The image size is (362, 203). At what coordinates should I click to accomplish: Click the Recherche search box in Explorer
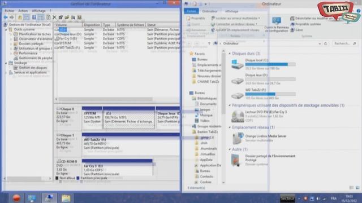(x=344, y=43)
